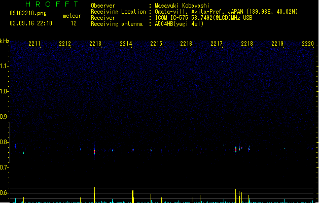Click the 1.0 kHz axis label
The width and height of the screenshot is (319, 203).
pyautogui.click(x=4, y=91)
